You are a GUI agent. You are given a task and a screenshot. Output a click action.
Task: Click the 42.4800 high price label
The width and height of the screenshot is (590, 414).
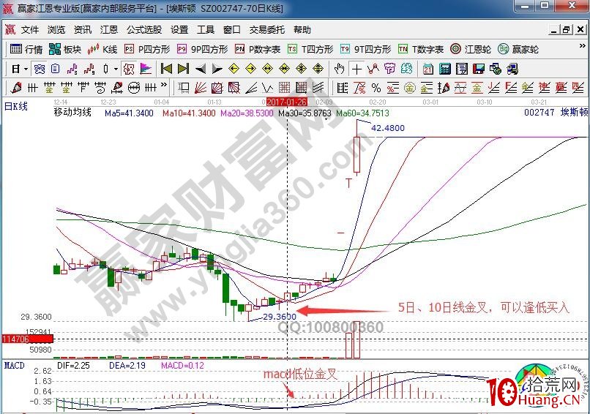(x=387, y=128)
